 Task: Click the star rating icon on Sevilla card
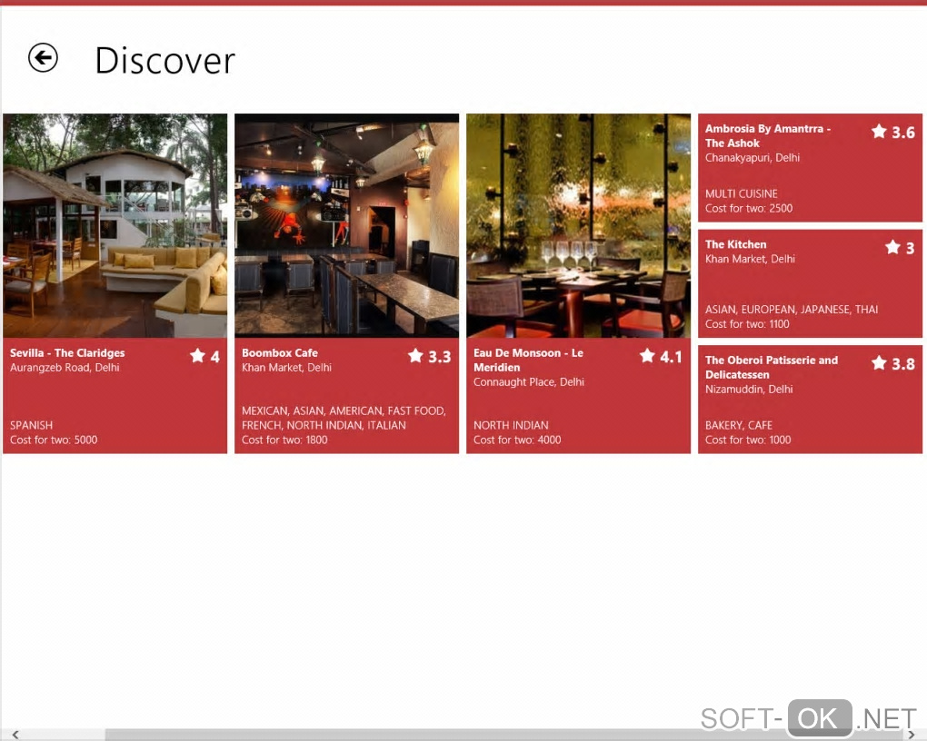pos(197,356)
